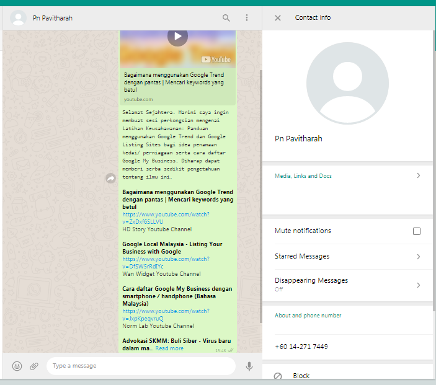Click the HD Story Youtube Channel text

(157, 229)
